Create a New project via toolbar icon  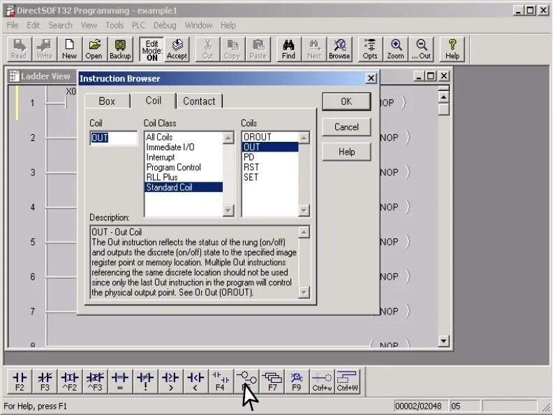click(x=70, y=50)
